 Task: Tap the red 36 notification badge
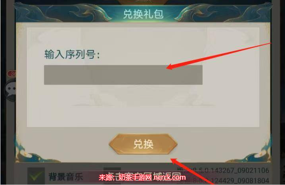coord(12,74)
